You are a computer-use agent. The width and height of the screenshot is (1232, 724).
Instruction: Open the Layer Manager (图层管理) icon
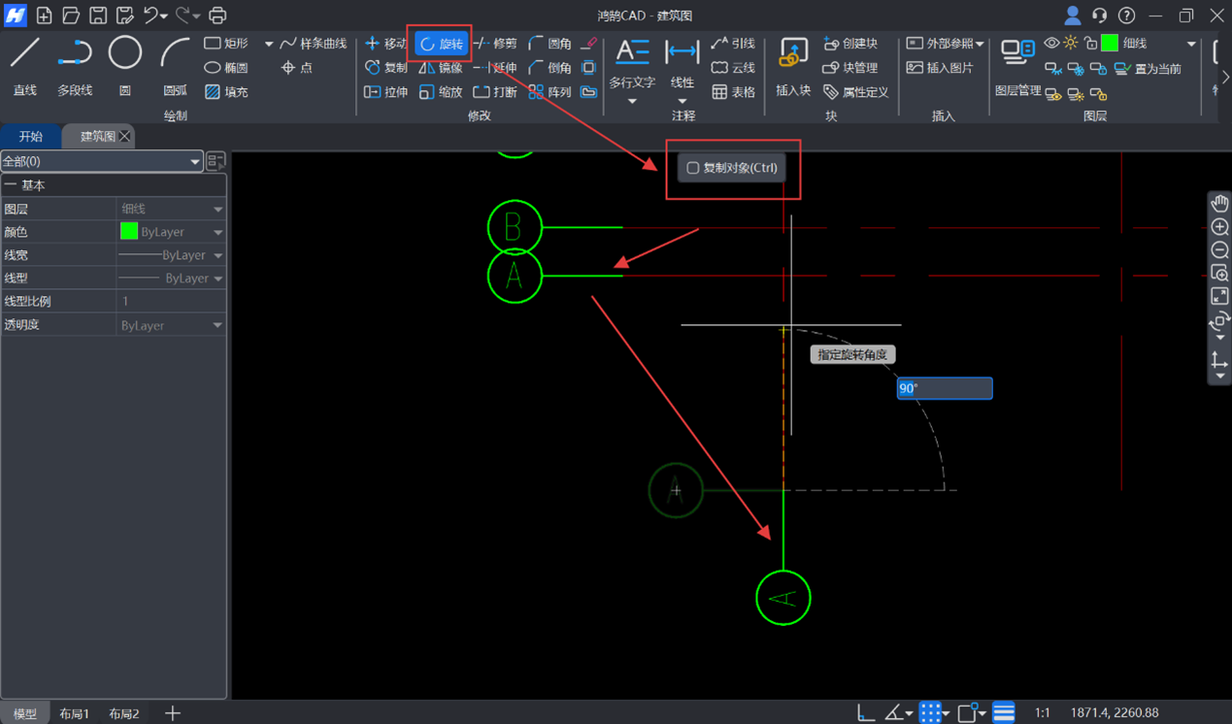[x=1017, y=65]
